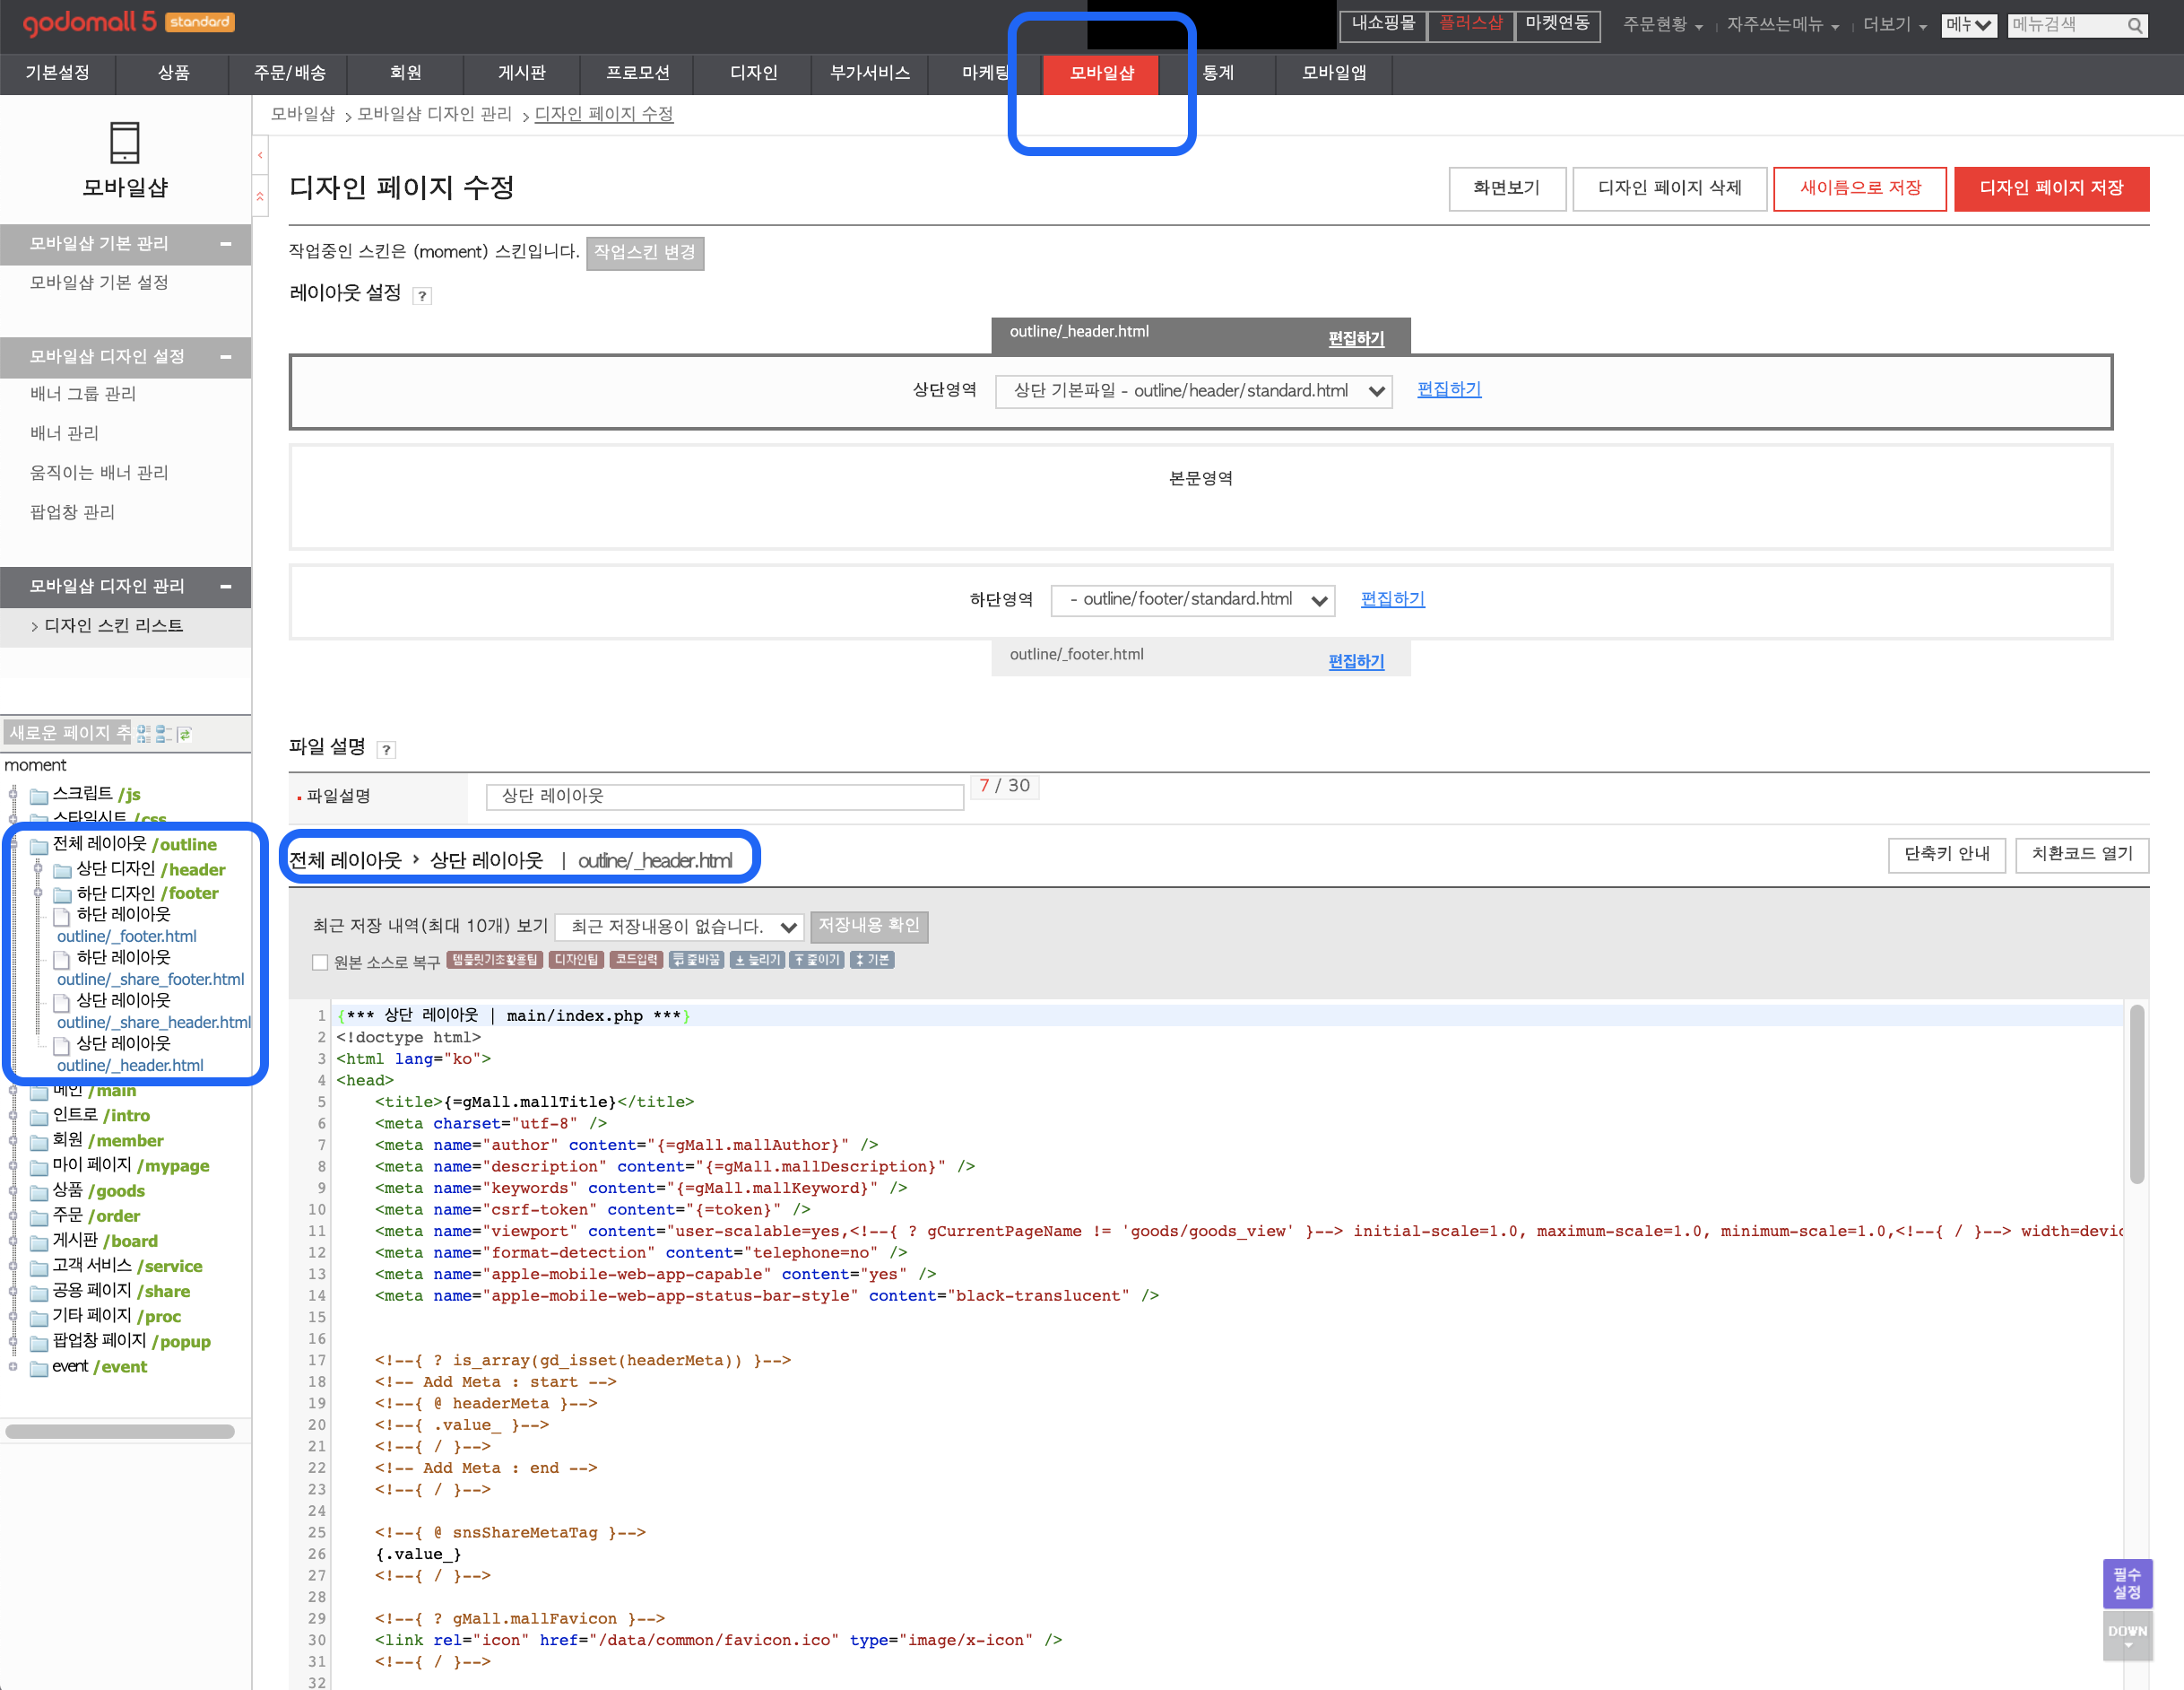The image size is (2184, 1690).
Task: Open the 상품 top menu
Action: pyautogui.click(x=173, y=73)
